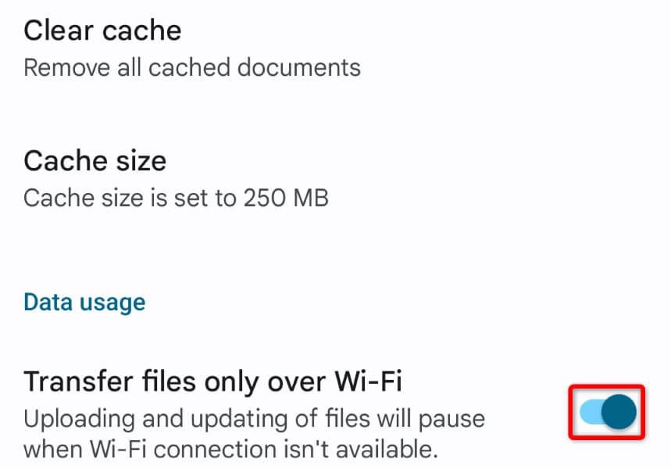Screen dimensions: 671x469
Task: Tap the light blue switch track
Action: pyautogui.click(x=590, y=412)
